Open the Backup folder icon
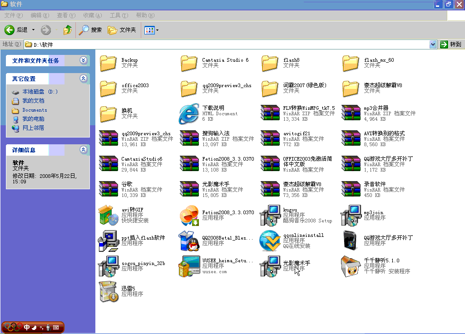Screen dimensions: 465x334 (x=108, y=63)
